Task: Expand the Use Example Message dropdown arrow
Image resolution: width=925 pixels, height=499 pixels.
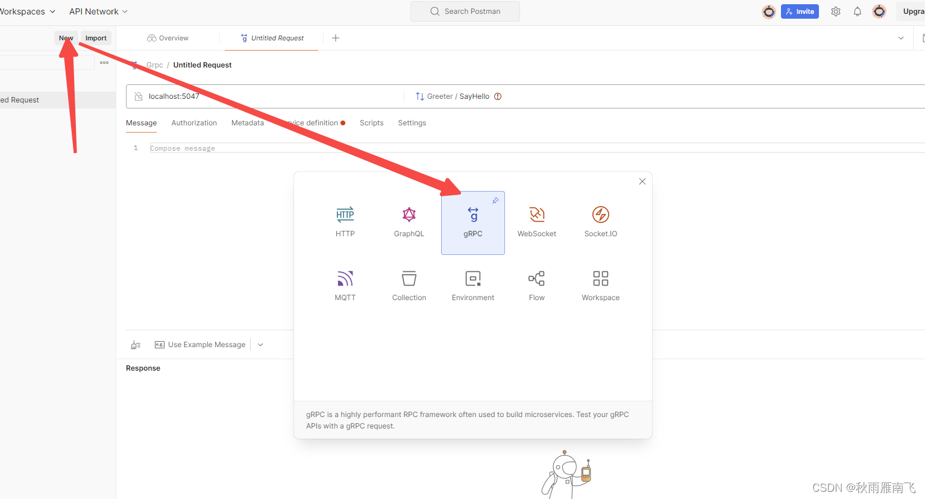Action: (260, 345)
